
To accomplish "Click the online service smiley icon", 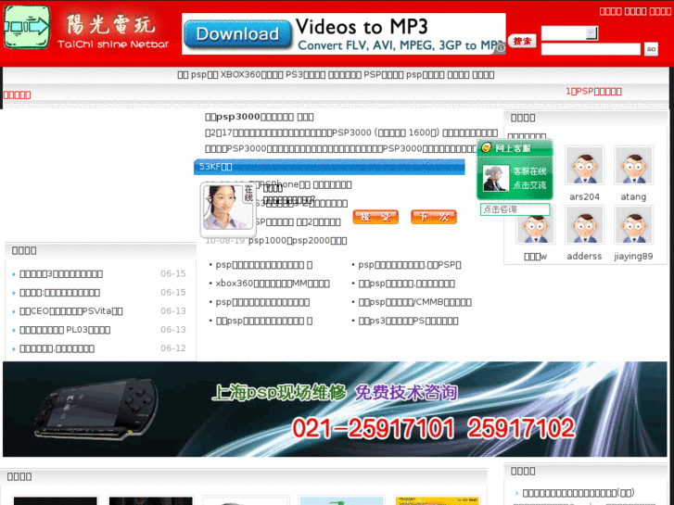I will [x=486, y=148].
